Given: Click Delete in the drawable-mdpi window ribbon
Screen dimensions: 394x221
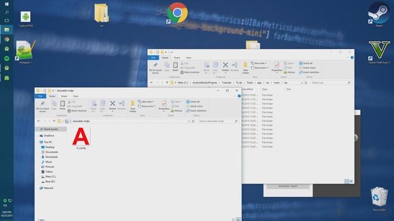Looking at the screenshot, I should click(112, 105).
